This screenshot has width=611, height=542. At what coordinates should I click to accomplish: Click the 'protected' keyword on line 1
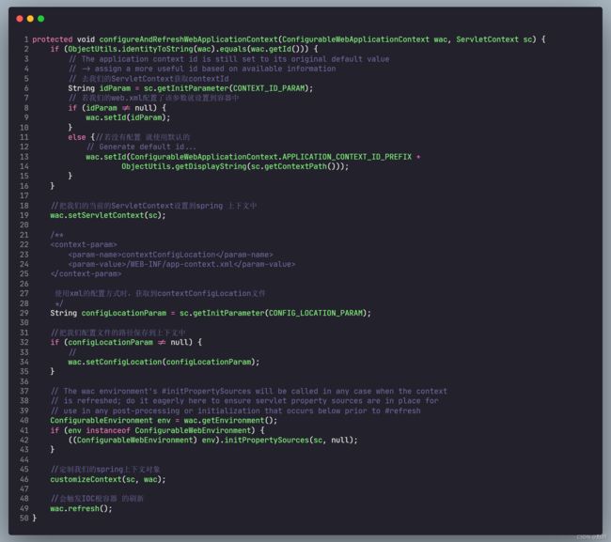[x=53, y=39]
